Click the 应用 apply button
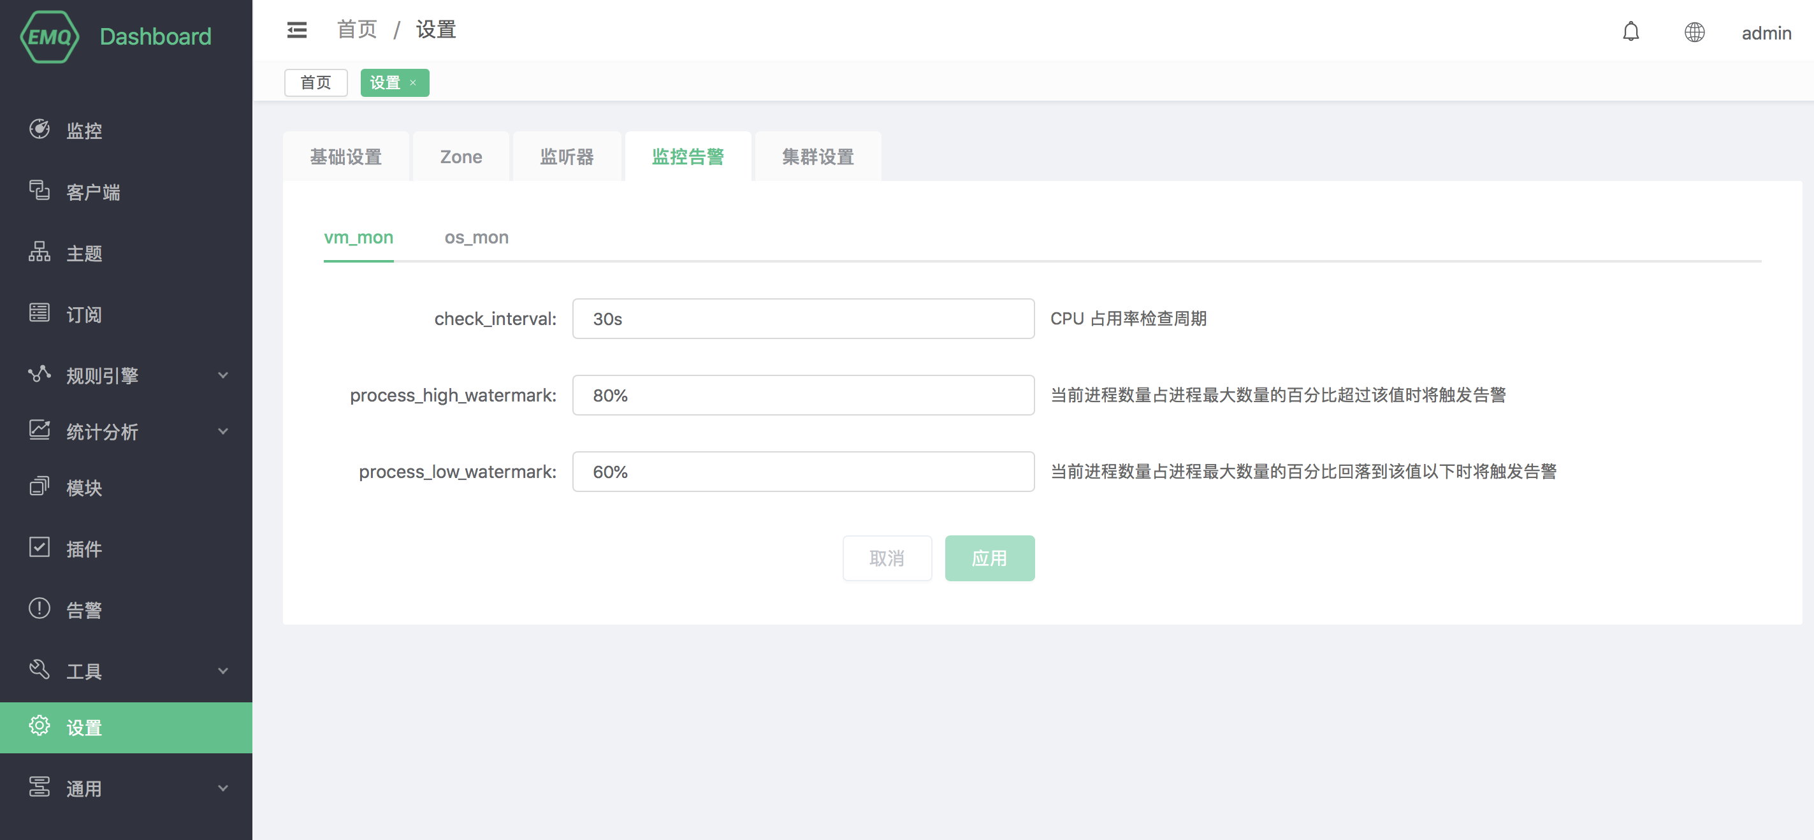This screenshot has height=840, width=1814. tap(989, 557)
